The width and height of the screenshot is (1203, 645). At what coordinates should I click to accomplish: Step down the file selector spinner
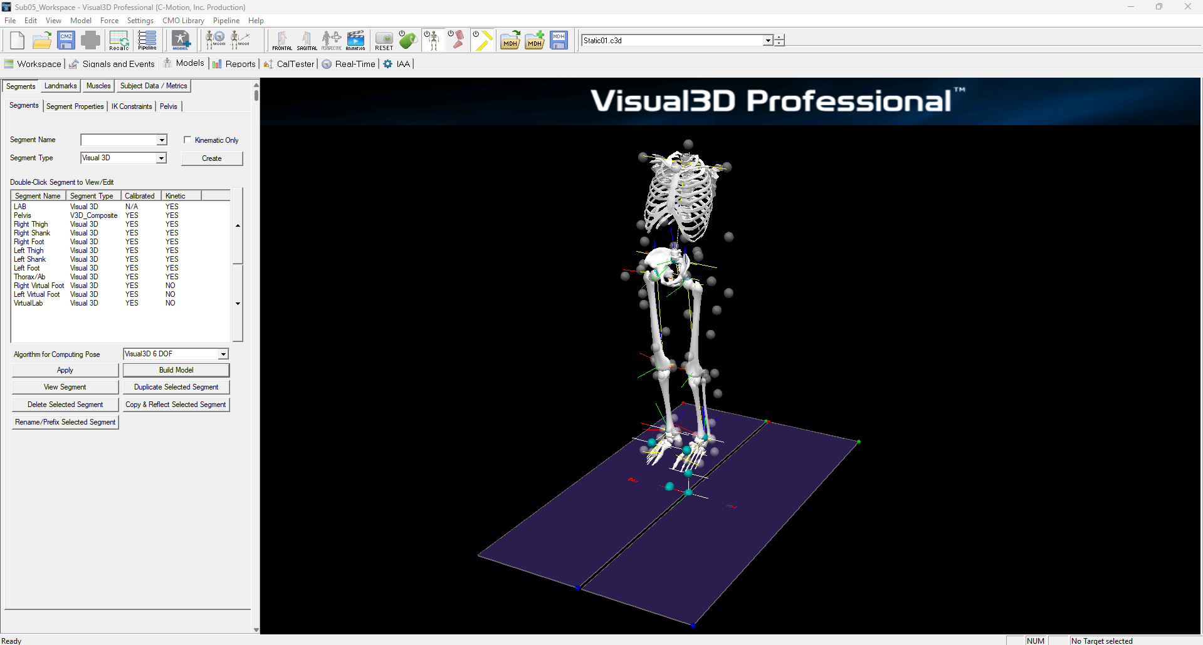coord(779,43)
